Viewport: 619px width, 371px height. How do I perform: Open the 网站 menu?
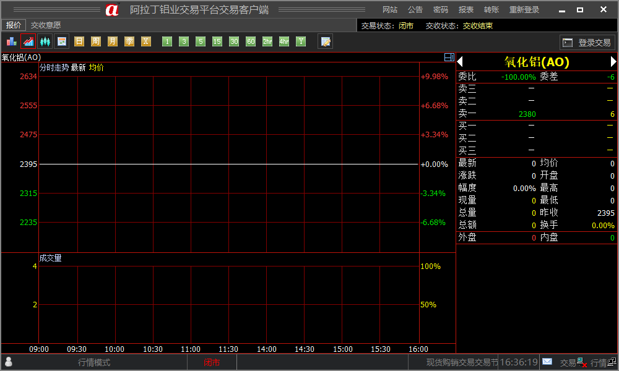click(390, 10)
